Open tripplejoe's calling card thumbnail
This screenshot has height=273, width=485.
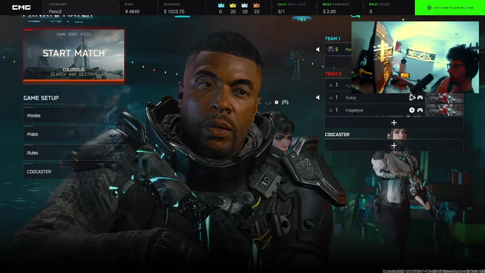pos(444,110)
